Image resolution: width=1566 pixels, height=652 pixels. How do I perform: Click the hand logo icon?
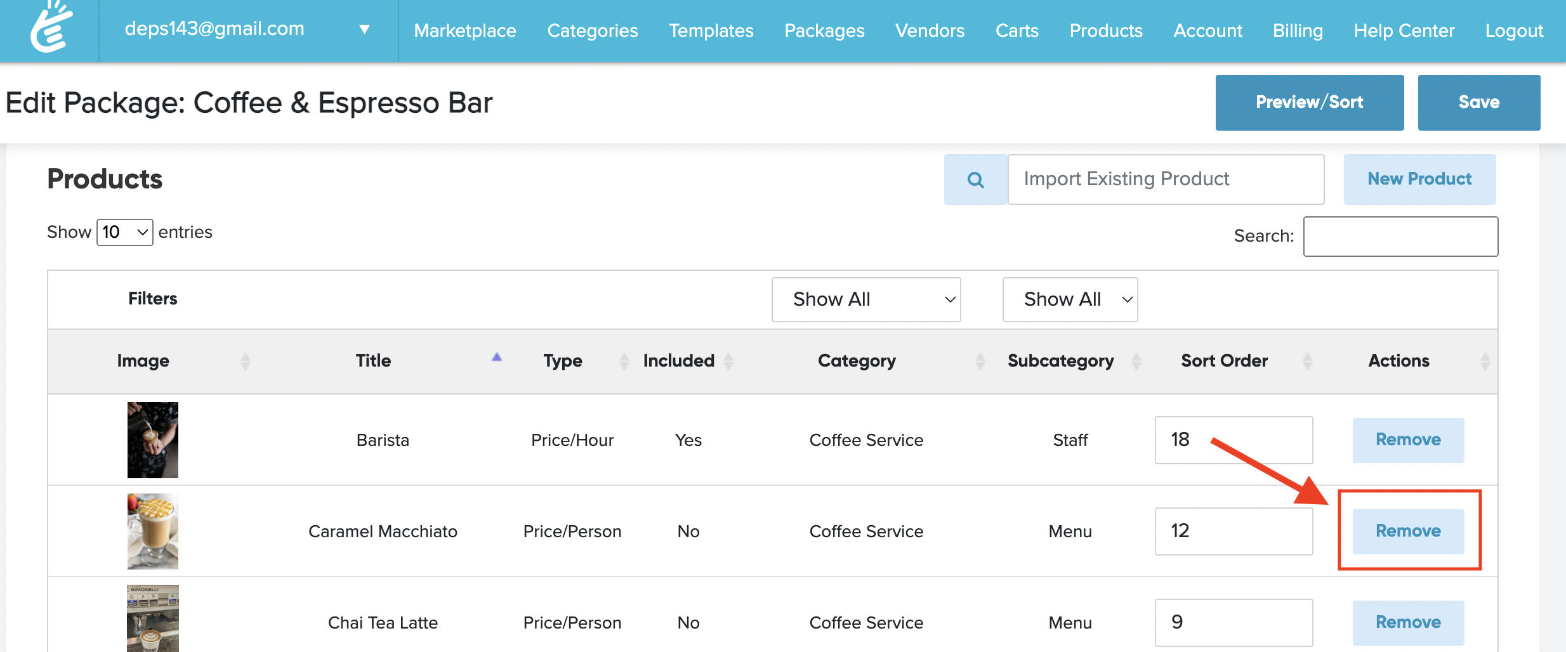click(51, 28)
